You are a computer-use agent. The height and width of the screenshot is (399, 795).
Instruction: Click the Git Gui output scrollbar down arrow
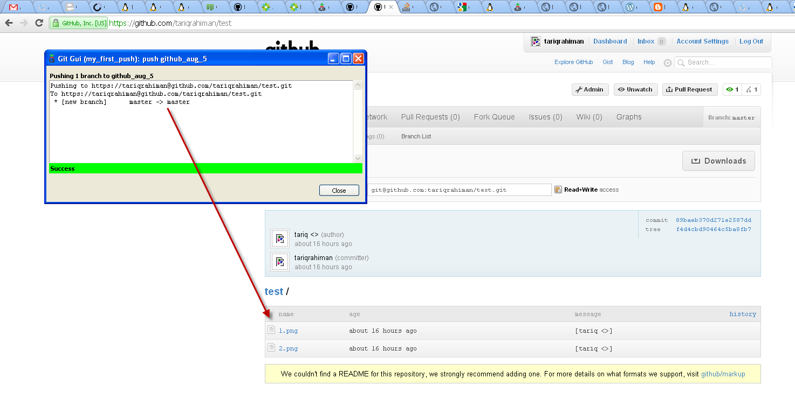coord(358,158)
